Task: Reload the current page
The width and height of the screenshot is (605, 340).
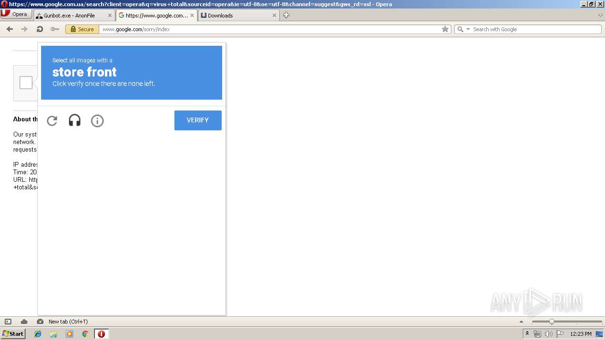Action: point(40,29)
